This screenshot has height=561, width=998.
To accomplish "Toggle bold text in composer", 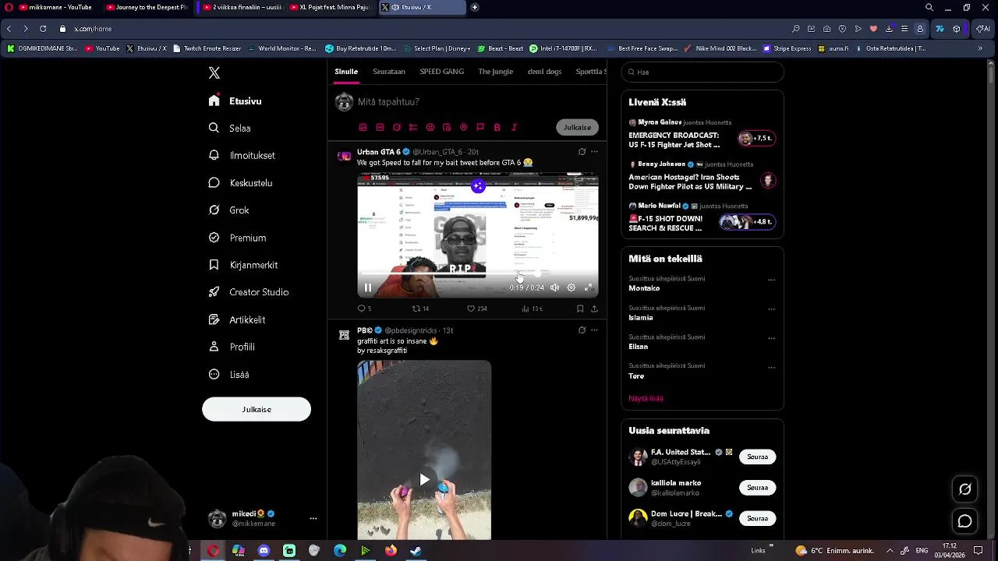I will click(x=497, y=127).
